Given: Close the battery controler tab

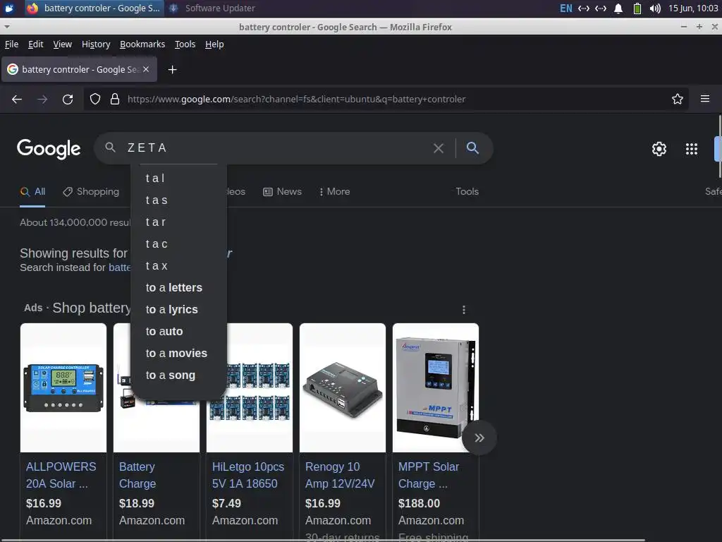Looking at the screenshot, I should click(x=146, y=69).
